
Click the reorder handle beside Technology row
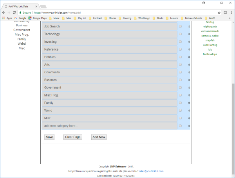click(x=189, y=34)
